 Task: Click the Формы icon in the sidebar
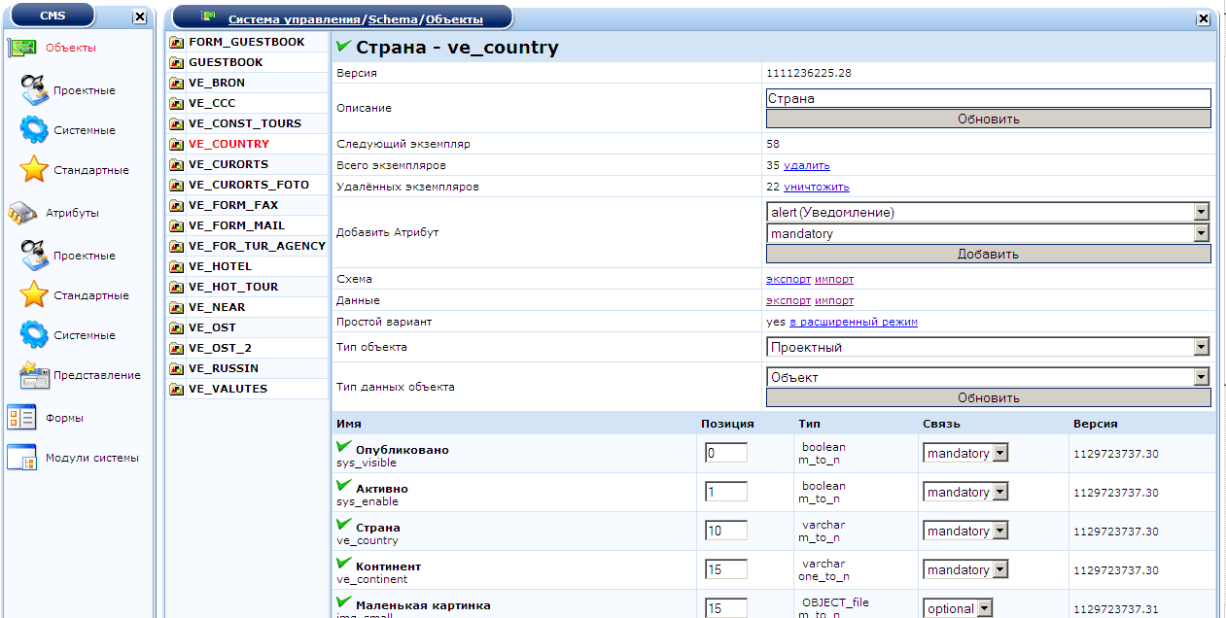click(21, 418)
